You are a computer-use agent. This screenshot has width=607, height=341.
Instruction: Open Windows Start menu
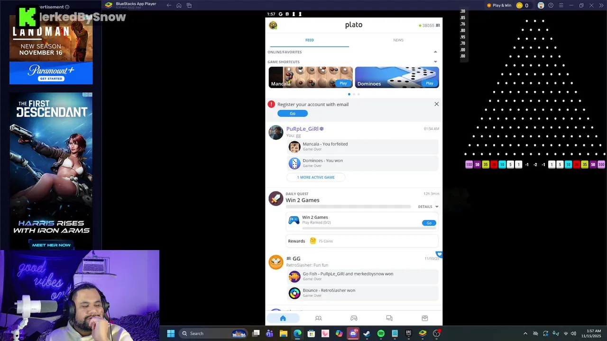[171, 333]
